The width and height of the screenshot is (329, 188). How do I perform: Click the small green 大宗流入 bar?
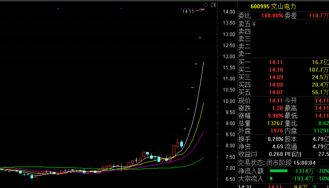pos(271,179)
